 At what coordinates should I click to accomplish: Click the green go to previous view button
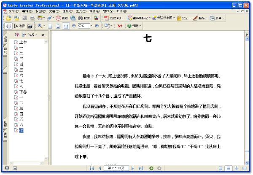(151, 168)
